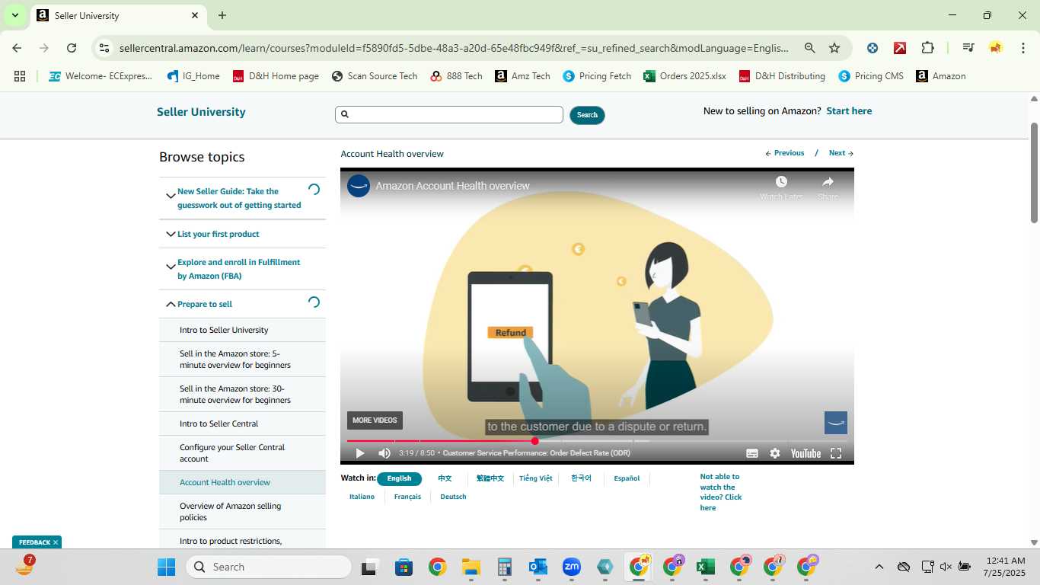The height and width of the screenshot is (585, 1040).
Task: Click the FEEDBACK button
Action: click(34, 542)
